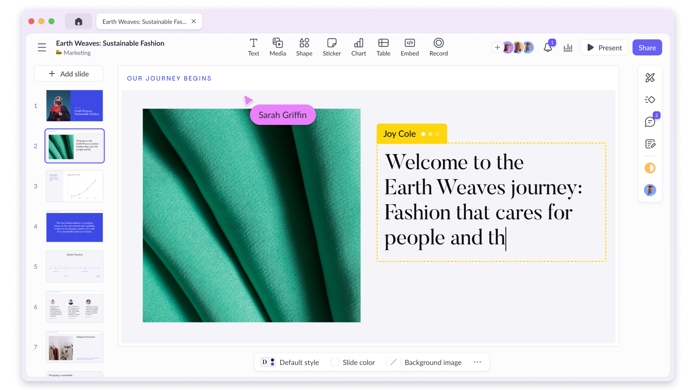Screen dimensions: 696x390
Task: Select slide 6 team thumbnail
Action: tap(74, 307)
